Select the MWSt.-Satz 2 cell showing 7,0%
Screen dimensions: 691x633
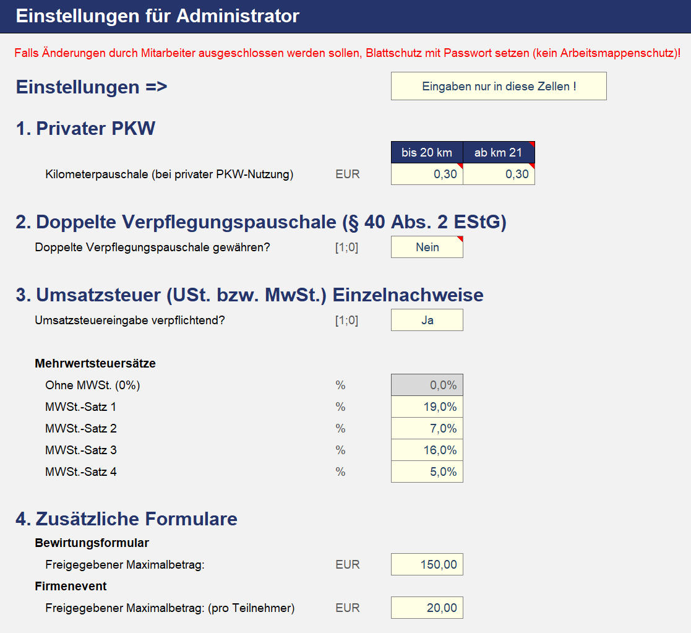(427, 428)
